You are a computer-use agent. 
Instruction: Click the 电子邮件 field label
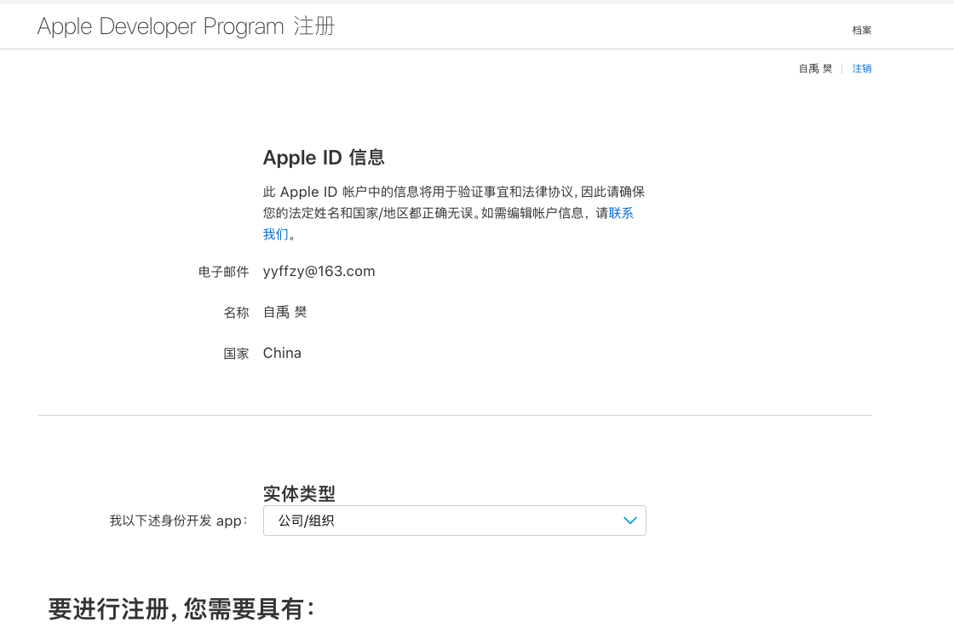(x=223, y=272)
